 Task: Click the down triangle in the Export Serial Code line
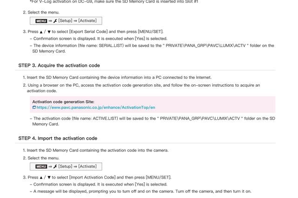click(x=49, y=32)
